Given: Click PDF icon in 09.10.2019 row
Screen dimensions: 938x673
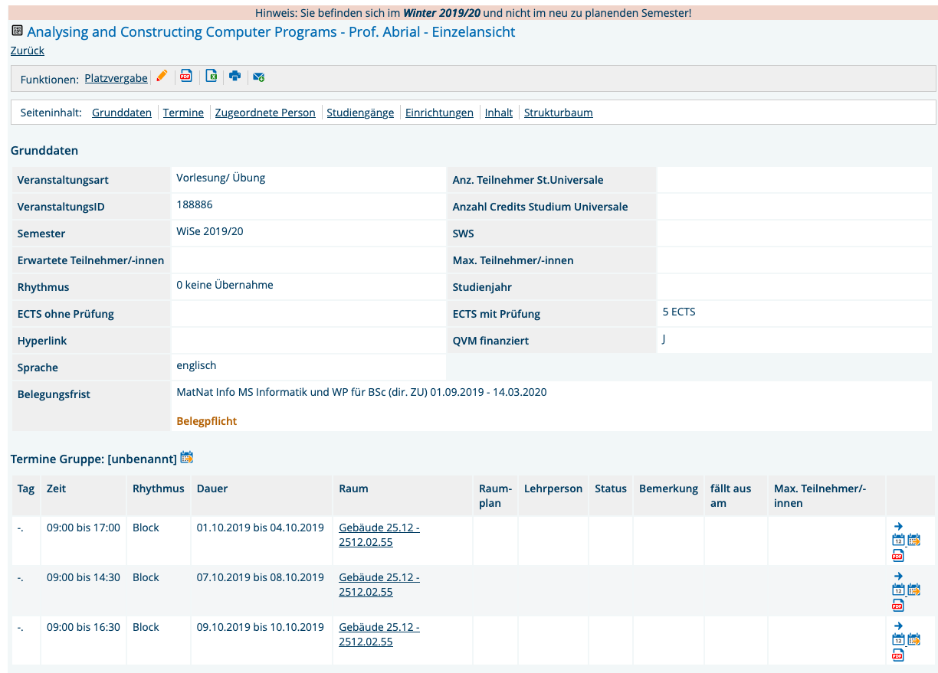Looking at the screenshot, I should pos(898,655).
